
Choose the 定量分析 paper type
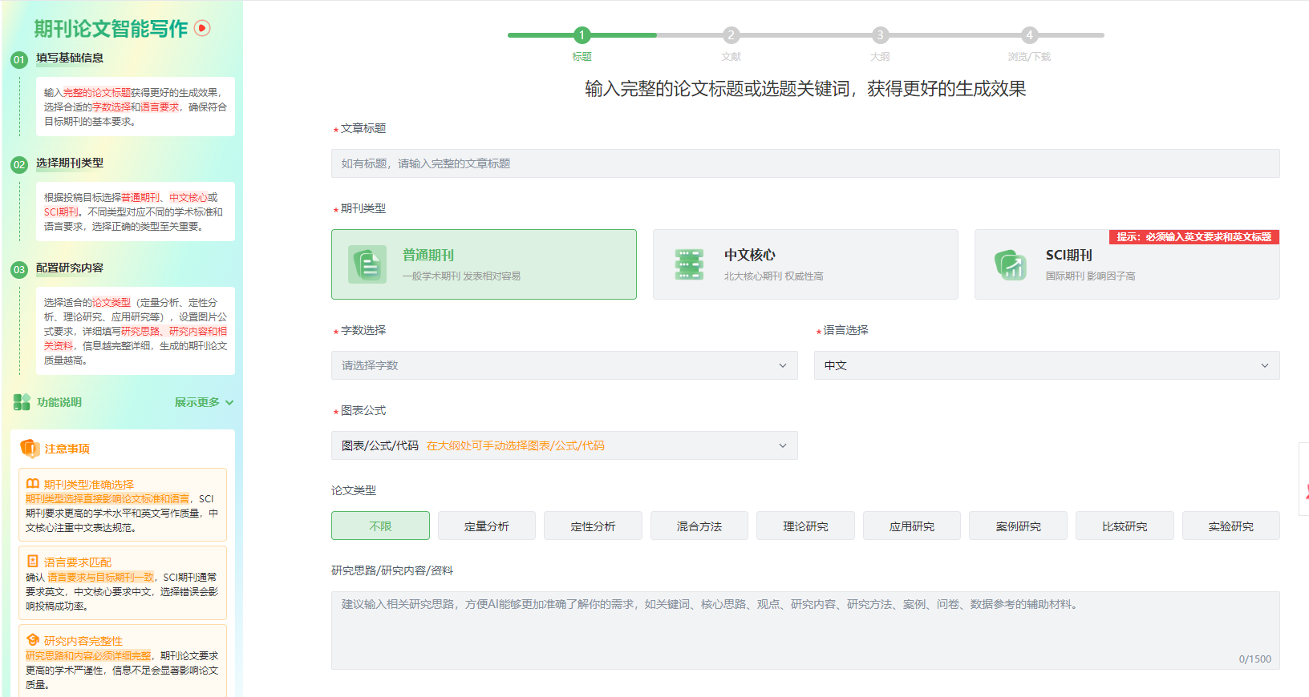(x=487, y=526)
